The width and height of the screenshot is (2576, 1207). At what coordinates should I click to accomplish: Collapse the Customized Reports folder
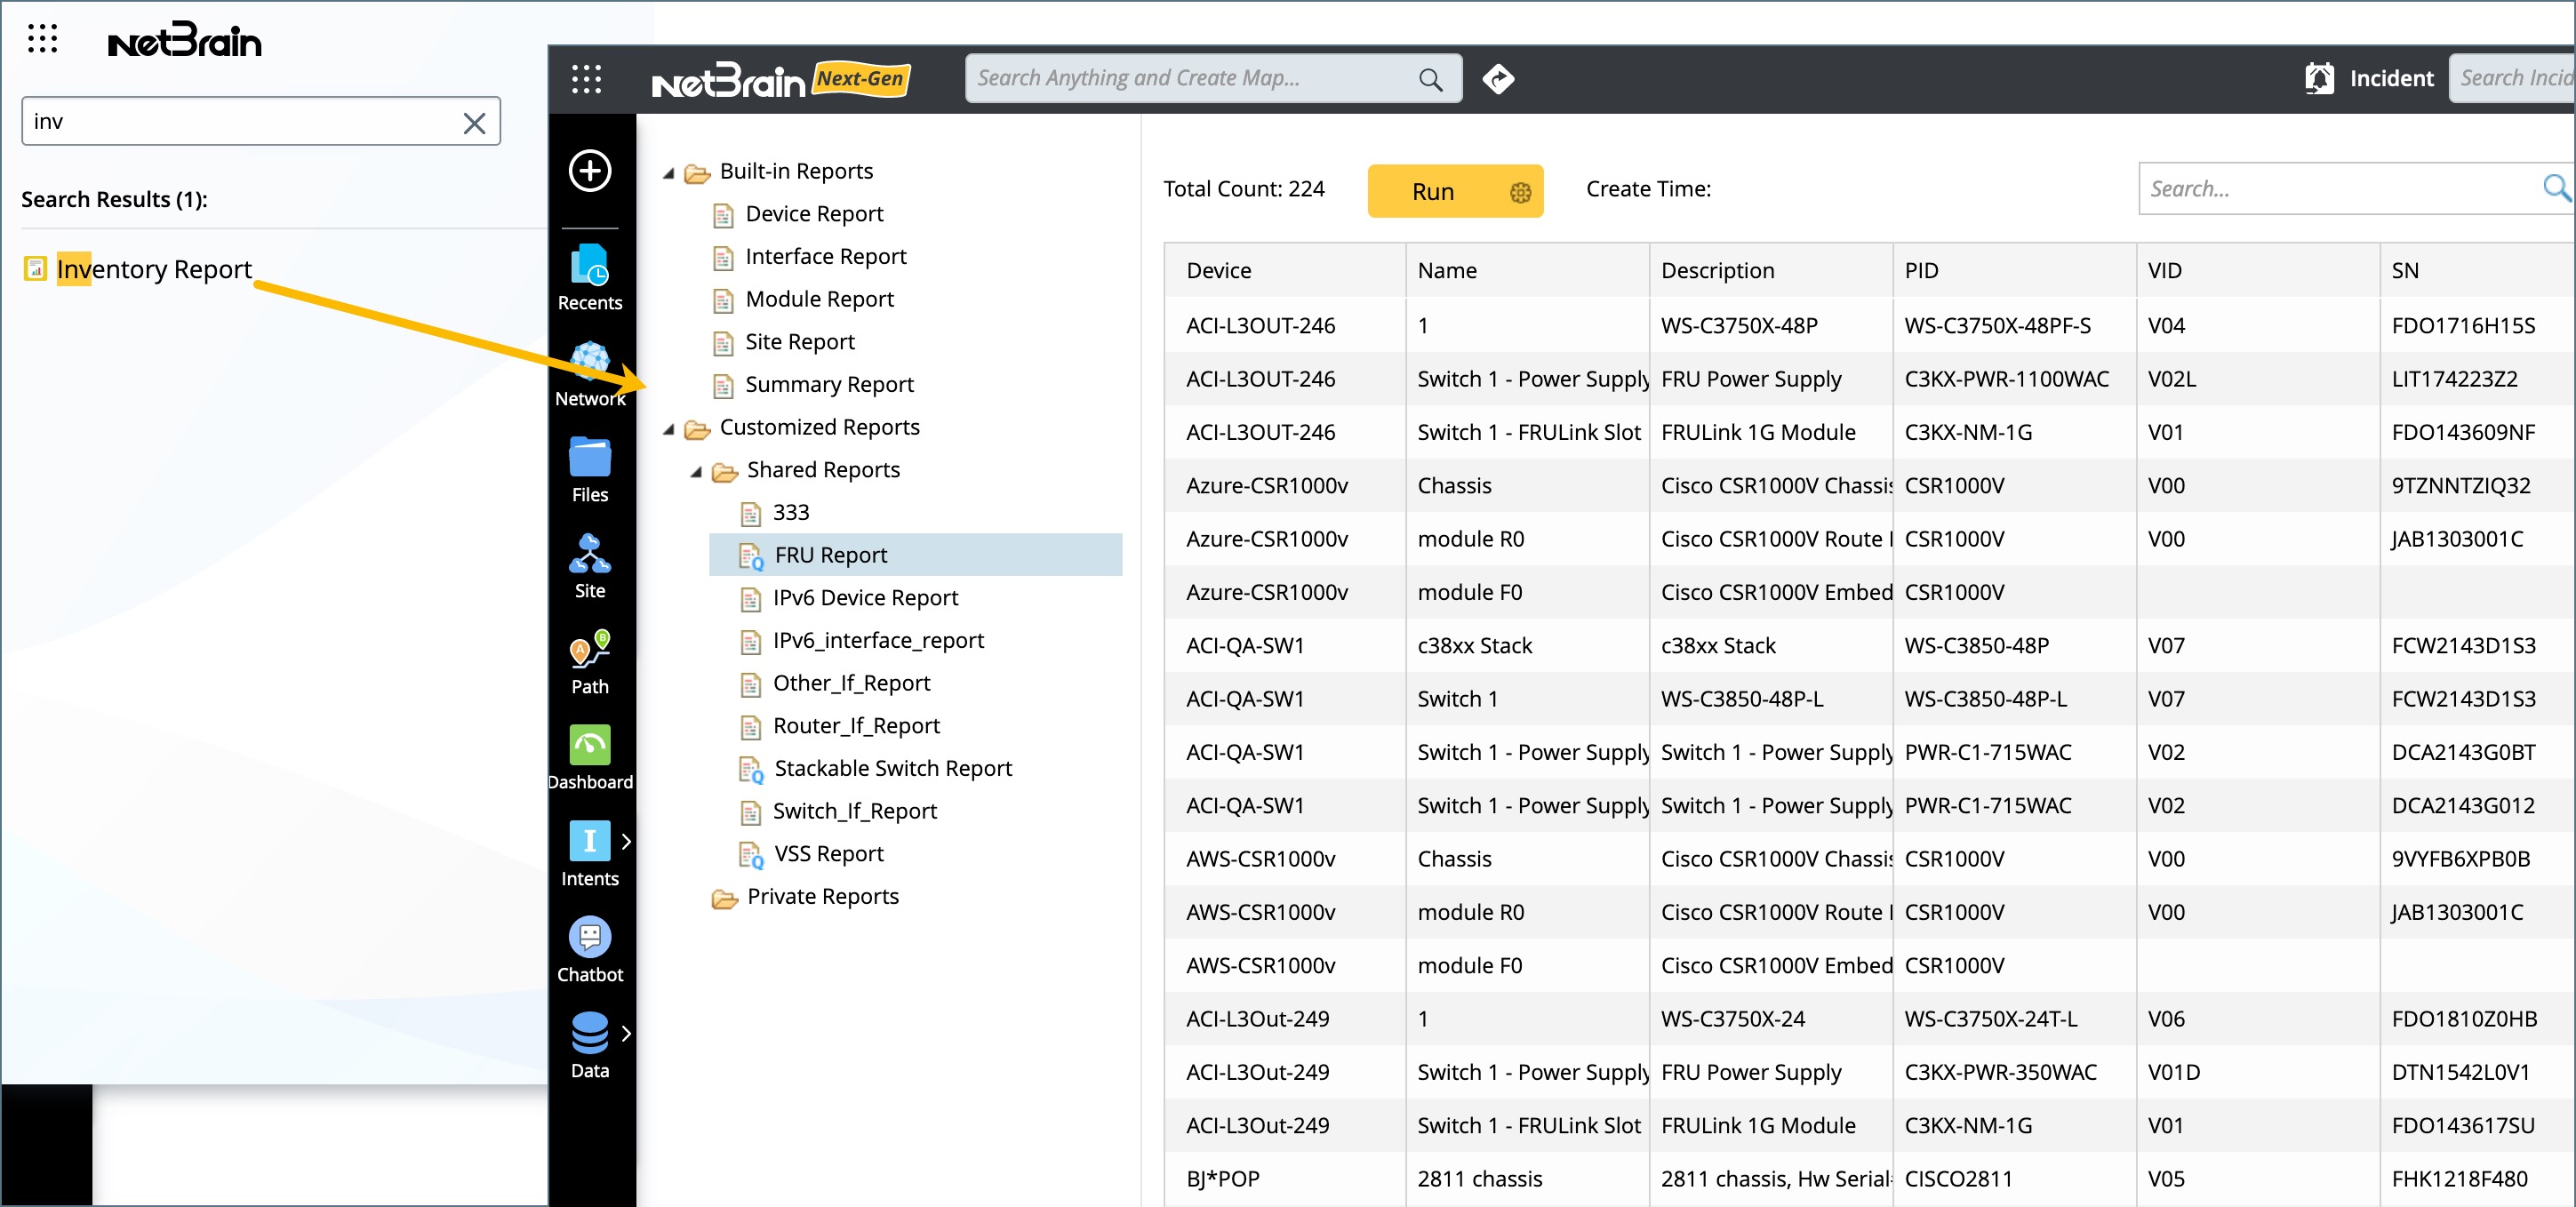pyautogui.click(x=669, y=428)
